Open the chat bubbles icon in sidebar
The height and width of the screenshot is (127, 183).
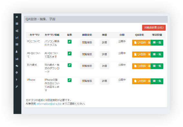[x=17, y=66]
